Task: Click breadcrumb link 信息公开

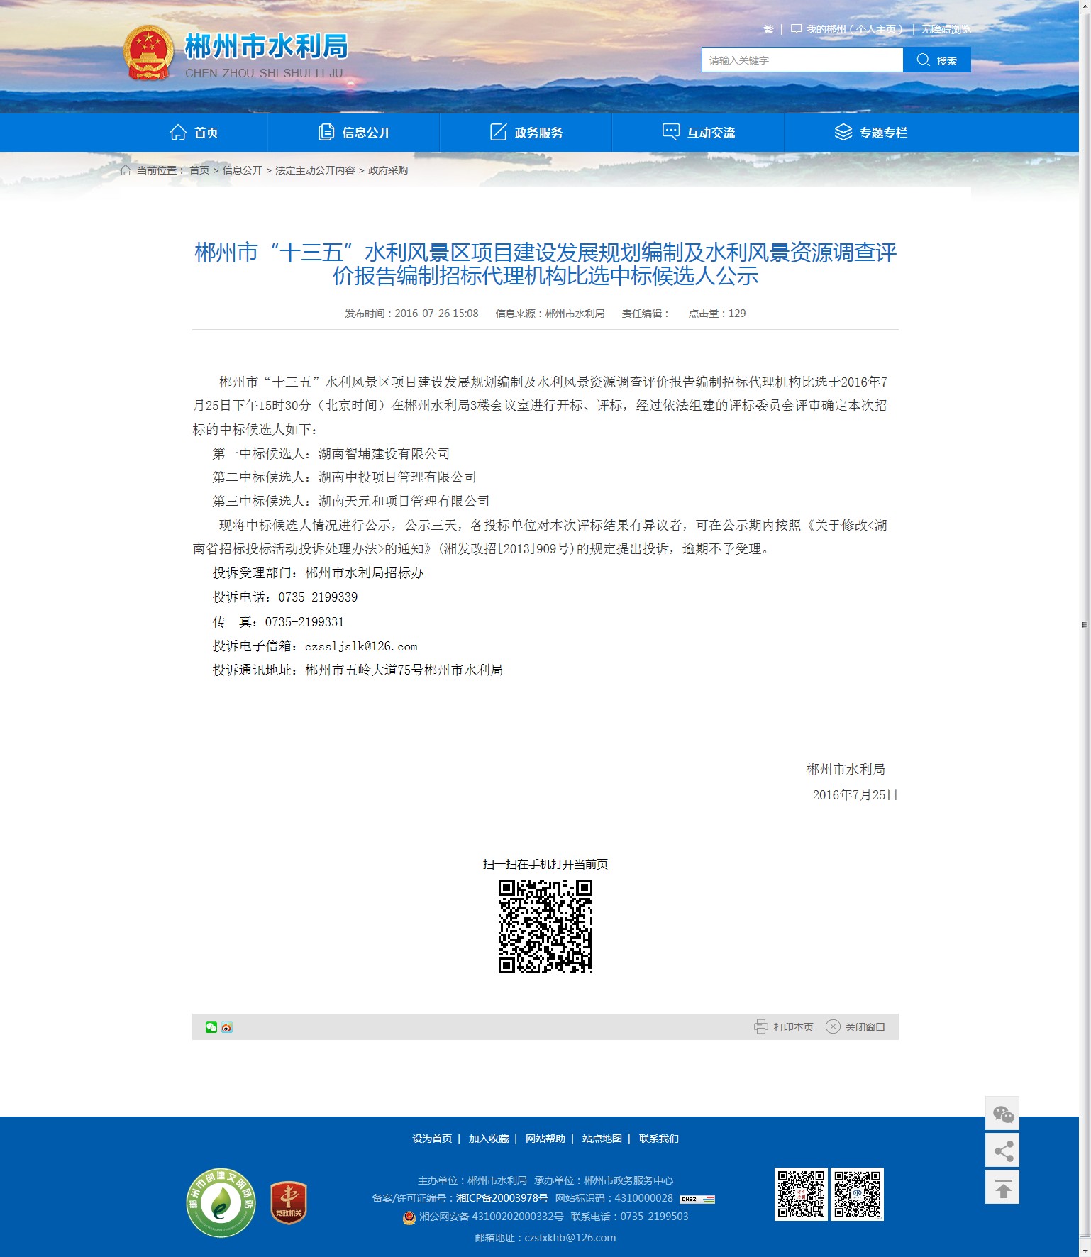Action: (243, 170)
